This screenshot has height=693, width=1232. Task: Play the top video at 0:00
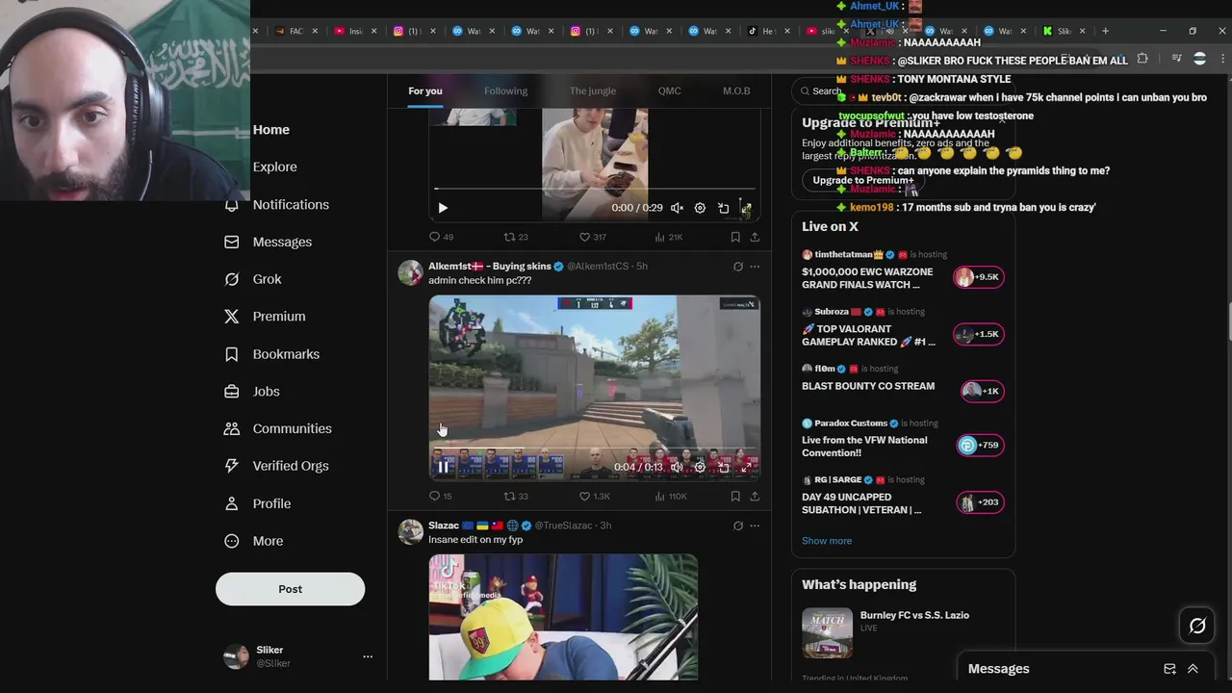point(443,208)
